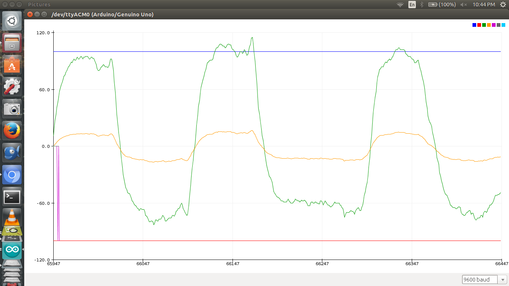The height and width of the screenshot is (286, 509).
Task: Select the orange legend color square
Action: (x=489, y=25)
